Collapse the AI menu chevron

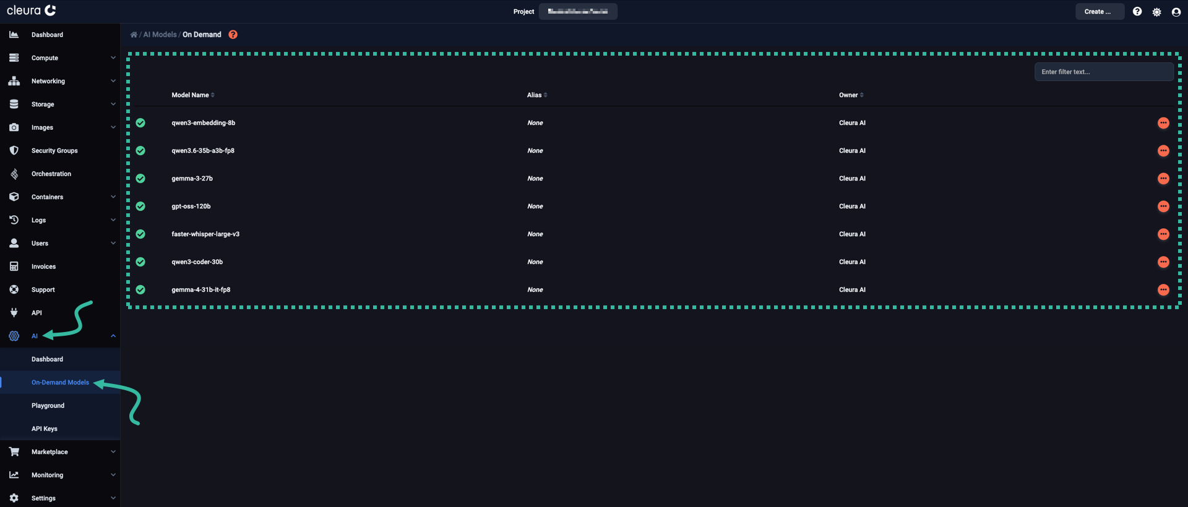point(113,336)
